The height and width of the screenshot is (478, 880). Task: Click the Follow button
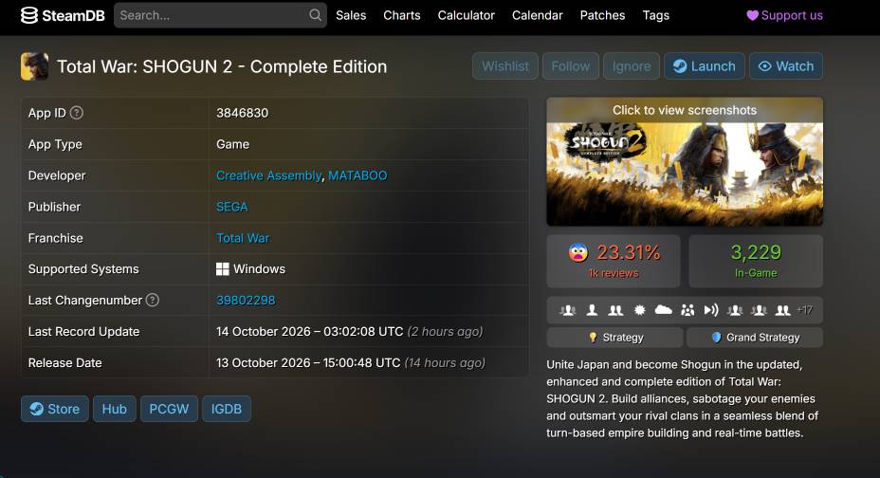[x=570, y=66]
